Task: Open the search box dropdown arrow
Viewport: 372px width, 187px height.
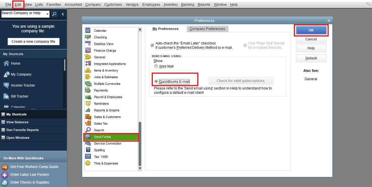Action: (x=47, y=14)
